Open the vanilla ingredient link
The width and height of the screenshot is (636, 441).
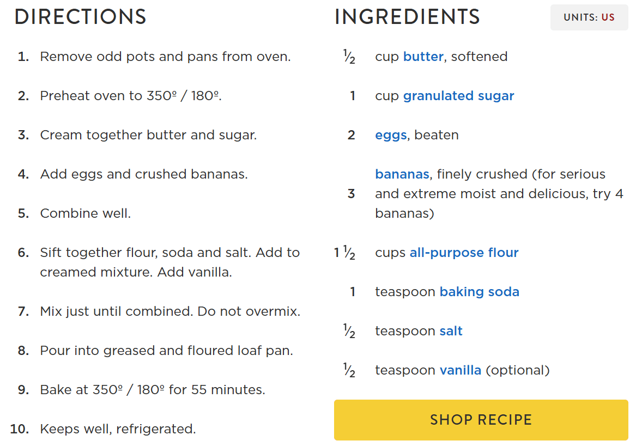(460, 370)
